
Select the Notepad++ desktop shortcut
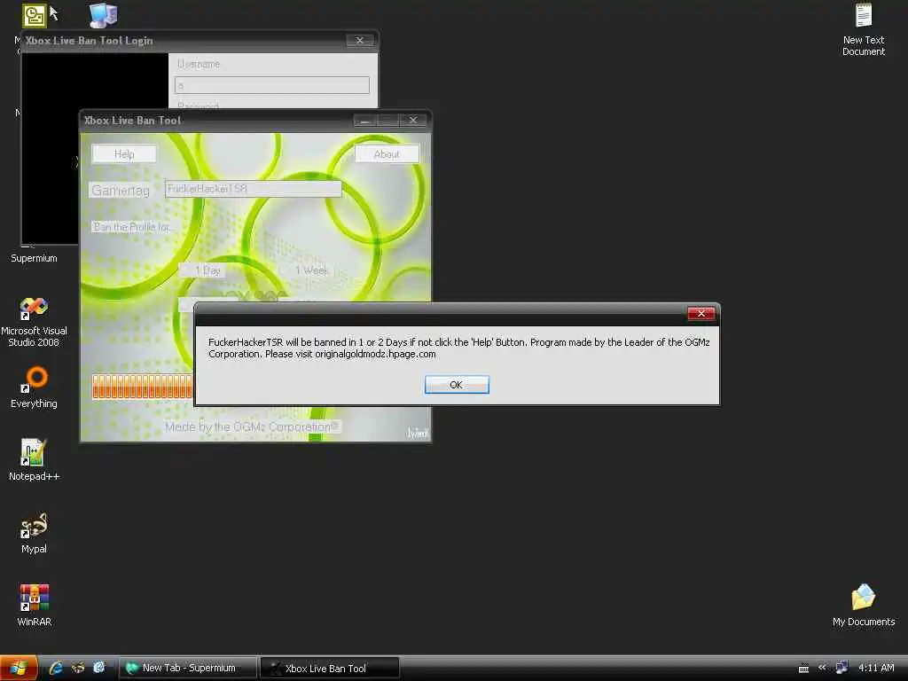(35, 460)
